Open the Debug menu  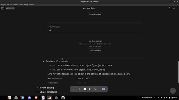[x=26, y=5]
